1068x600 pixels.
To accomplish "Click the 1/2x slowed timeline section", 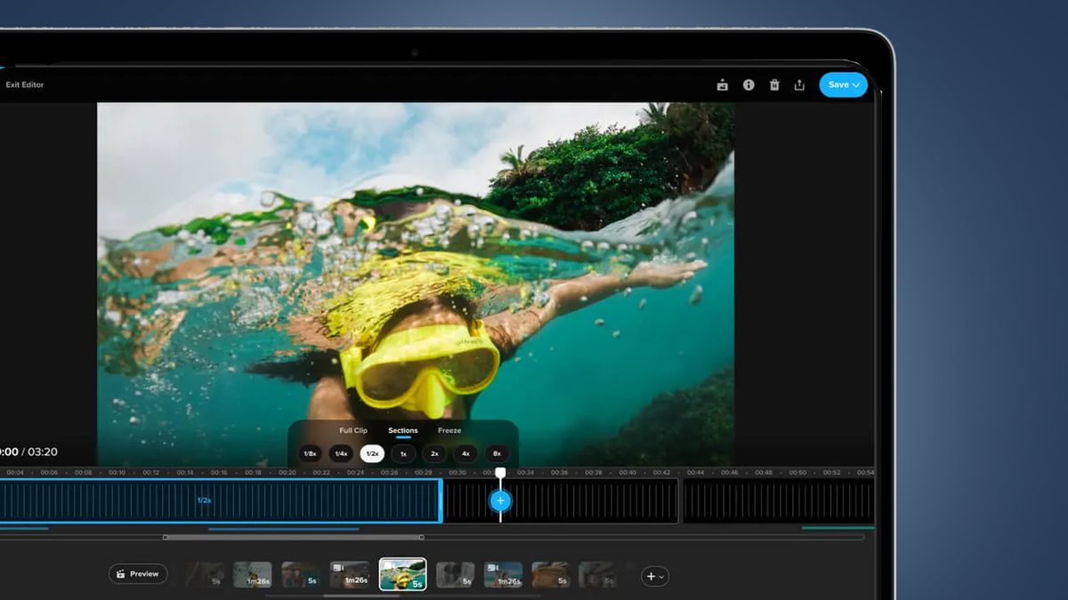I will [x=205, y=500].
